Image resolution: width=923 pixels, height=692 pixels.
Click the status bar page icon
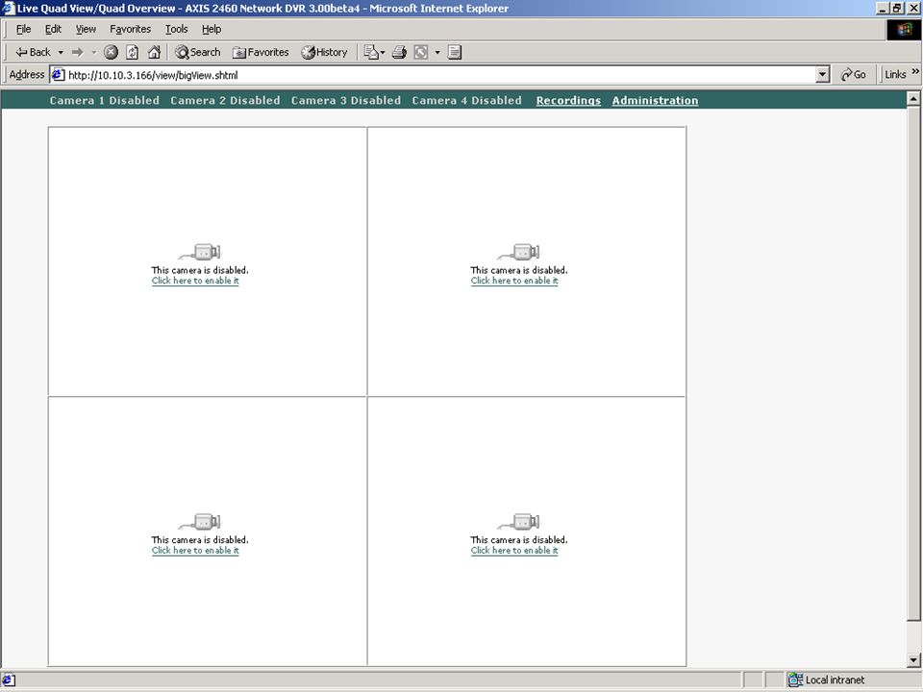pyautogui.click(x=9, y=680)
